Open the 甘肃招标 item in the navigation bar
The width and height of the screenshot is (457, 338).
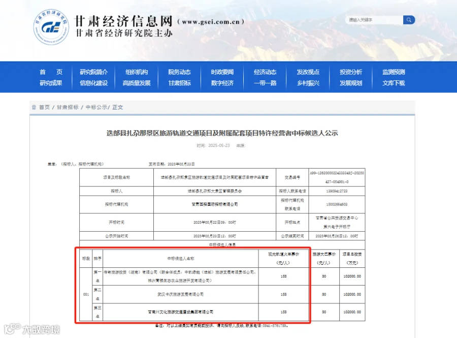click(180, 83)
